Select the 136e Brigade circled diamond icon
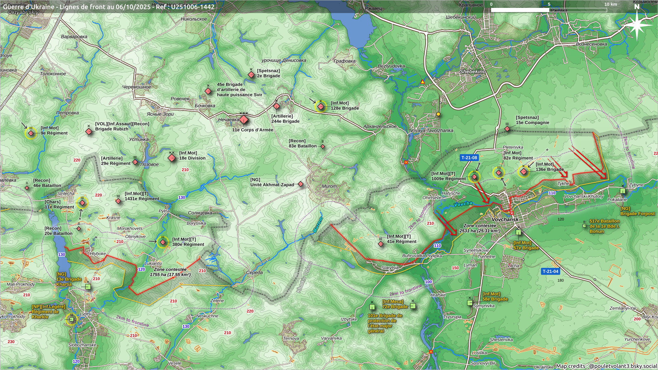658x370 pixels. tap(523, 172)
